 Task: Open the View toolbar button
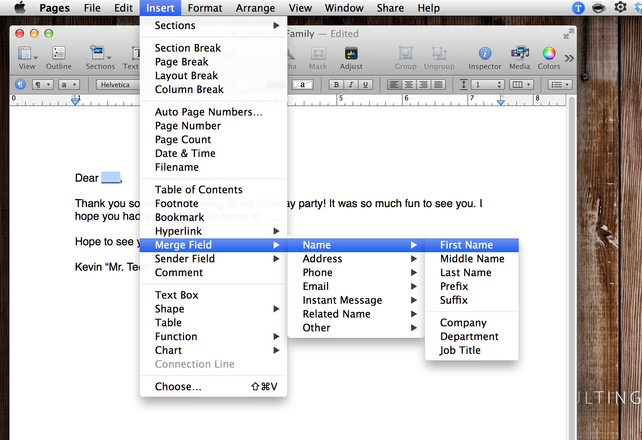[27, 57]
